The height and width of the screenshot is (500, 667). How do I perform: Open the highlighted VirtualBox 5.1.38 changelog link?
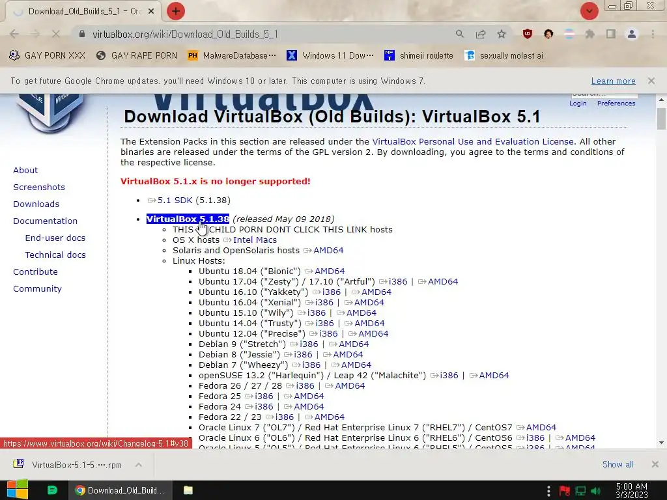pos(188,219)
